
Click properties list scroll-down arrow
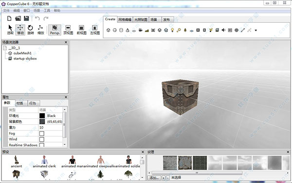(64, 145)
